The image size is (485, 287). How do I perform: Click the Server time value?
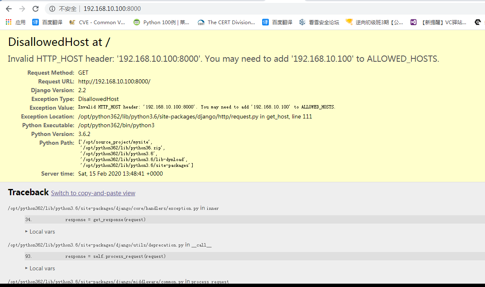pyautogui.click(x=121, y=174)
